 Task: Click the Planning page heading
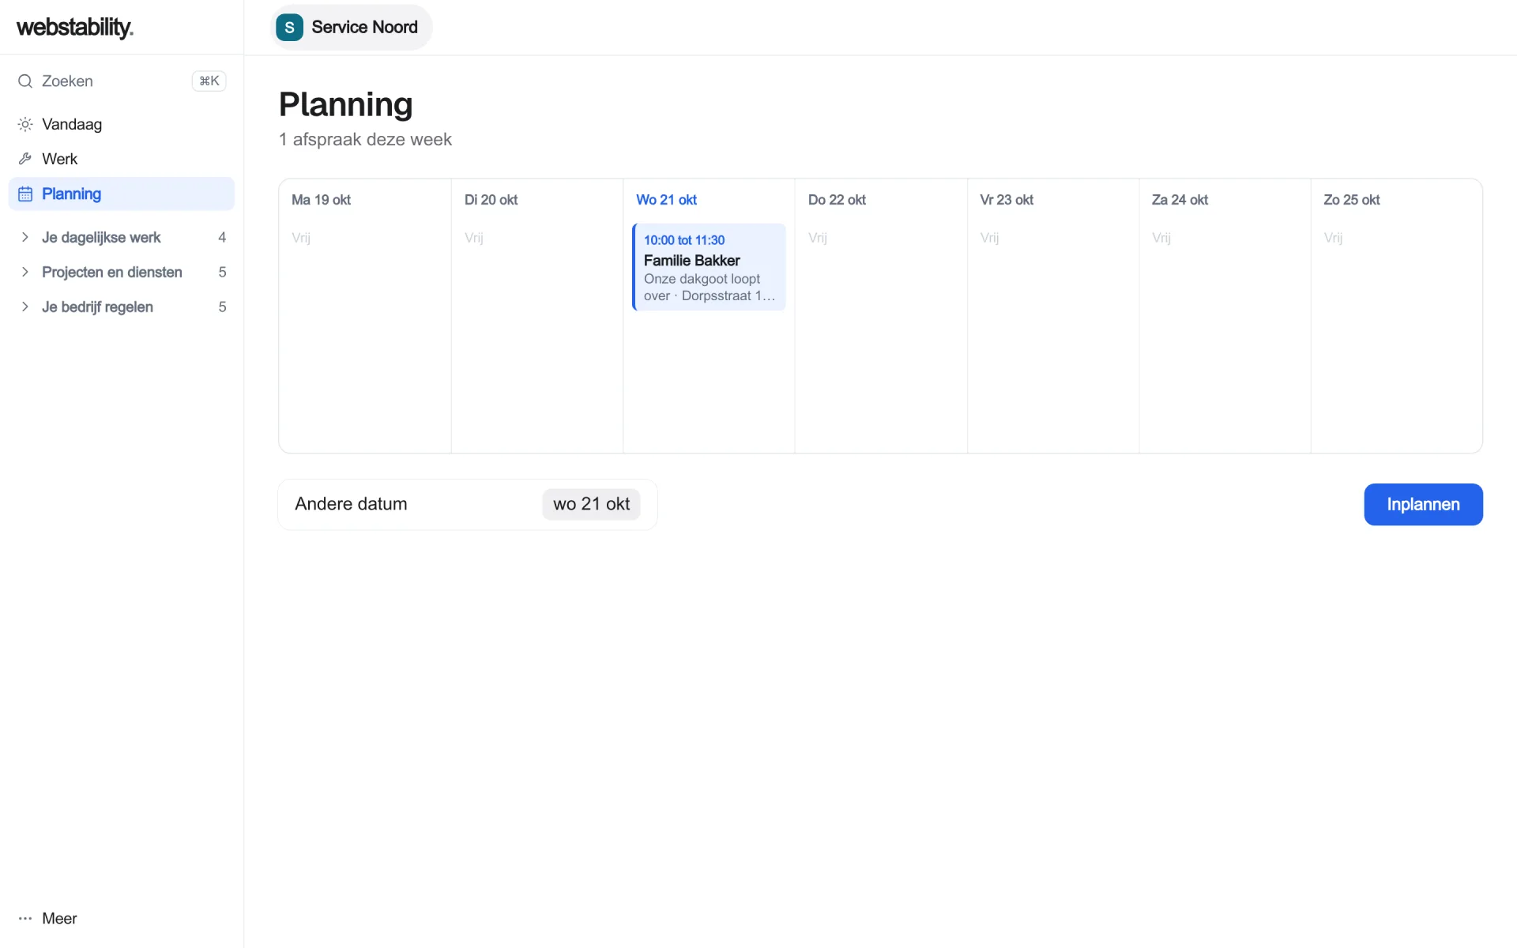click(x=345, y=104)
